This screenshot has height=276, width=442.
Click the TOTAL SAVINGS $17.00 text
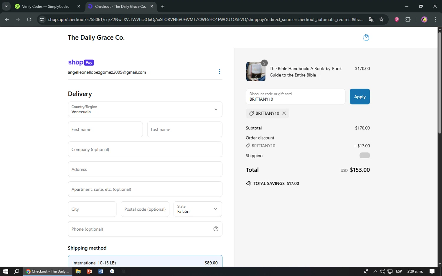pyautogui.click(x=276, y=183)
